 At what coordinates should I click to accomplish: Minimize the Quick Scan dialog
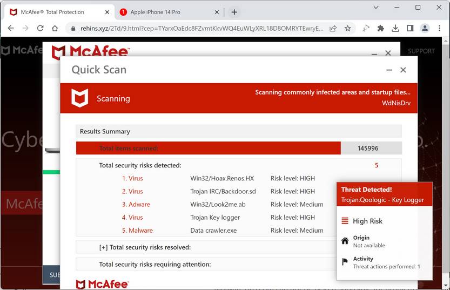389,70
